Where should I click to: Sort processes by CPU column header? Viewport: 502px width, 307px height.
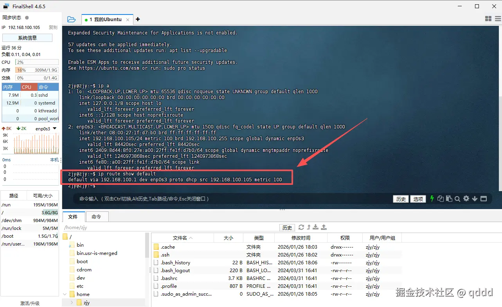[29, 87]
